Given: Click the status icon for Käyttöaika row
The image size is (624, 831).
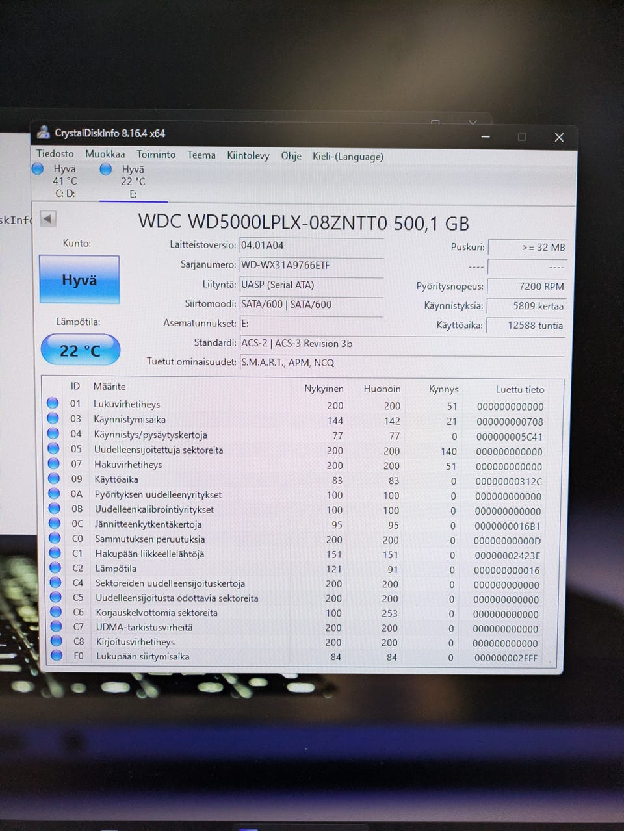Looking at the screenshot, I should 54,478.
